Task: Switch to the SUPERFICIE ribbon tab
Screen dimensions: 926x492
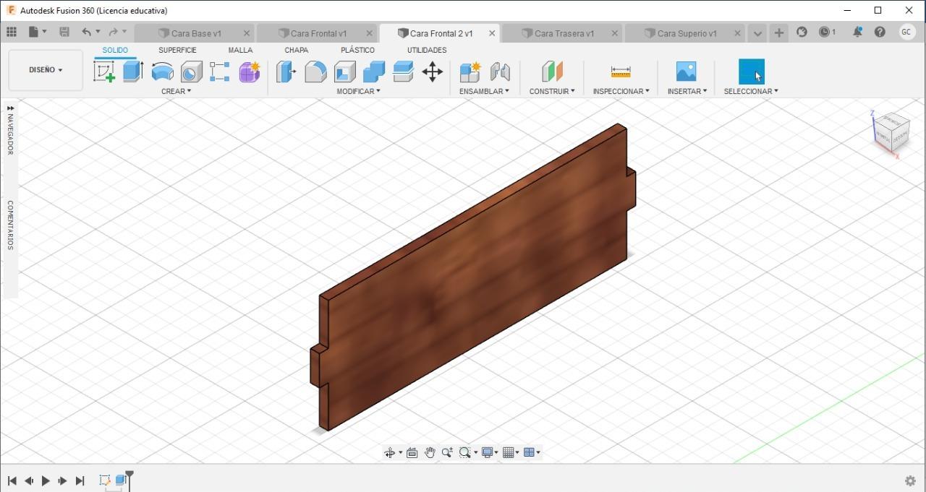Action: coord(177,50)
